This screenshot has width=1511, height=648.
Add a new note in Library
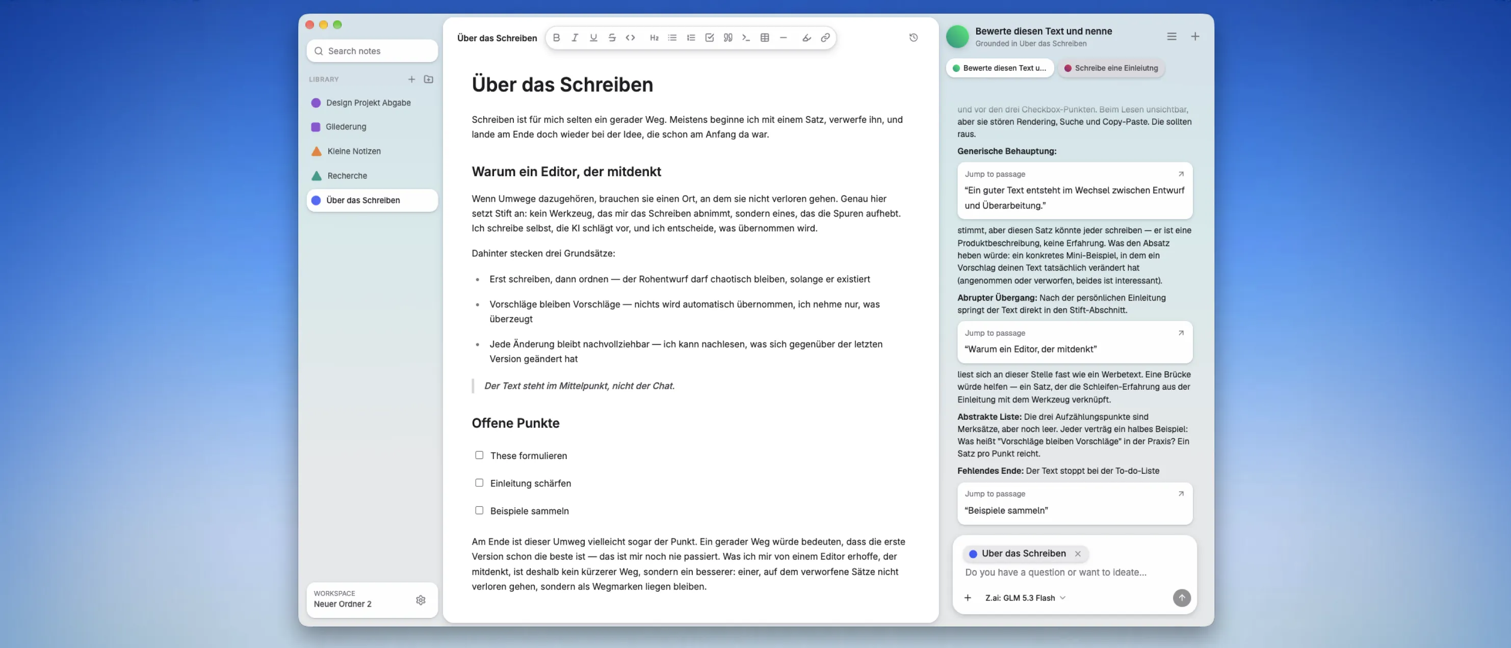tap(412, 79)
